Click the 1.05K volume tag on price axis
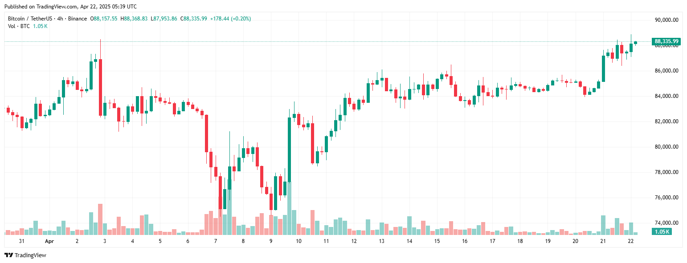Screen dimensions: 687x263 click(662, 231)
